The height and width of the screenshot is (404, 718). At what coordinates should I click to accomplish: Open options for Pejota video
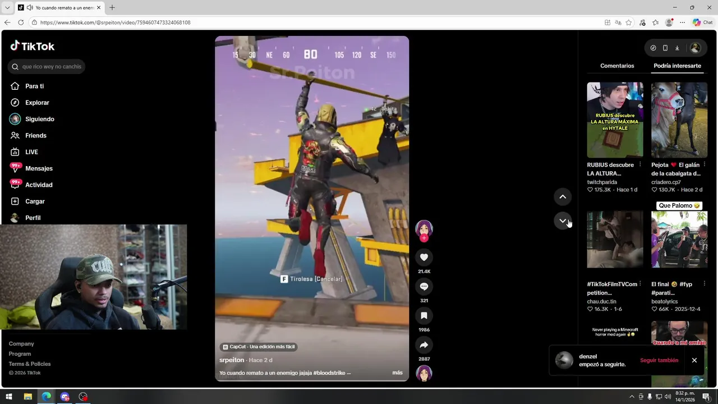pyautogui.click(x=704, y=165)
